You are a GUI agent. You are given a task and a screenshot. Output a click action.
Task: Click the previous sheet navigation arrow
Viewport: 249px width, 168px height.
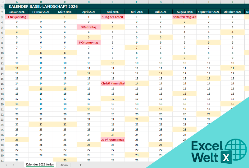pyautogui.click(x=6, y=165)
